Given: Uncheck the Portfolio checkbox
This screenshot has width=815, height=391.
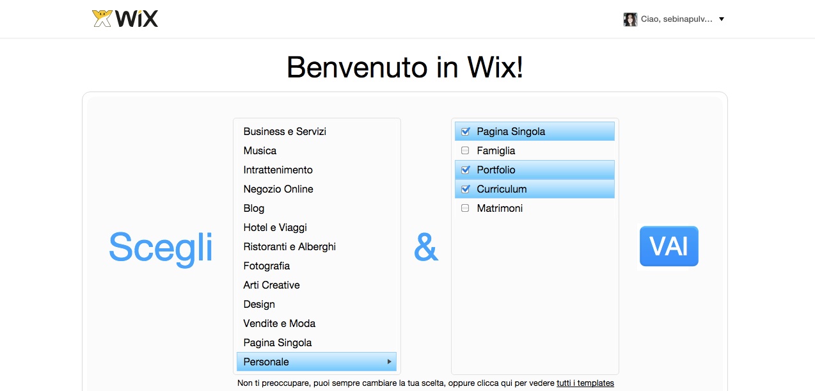Looking at the screenshot, I should (x=465, y=170).
